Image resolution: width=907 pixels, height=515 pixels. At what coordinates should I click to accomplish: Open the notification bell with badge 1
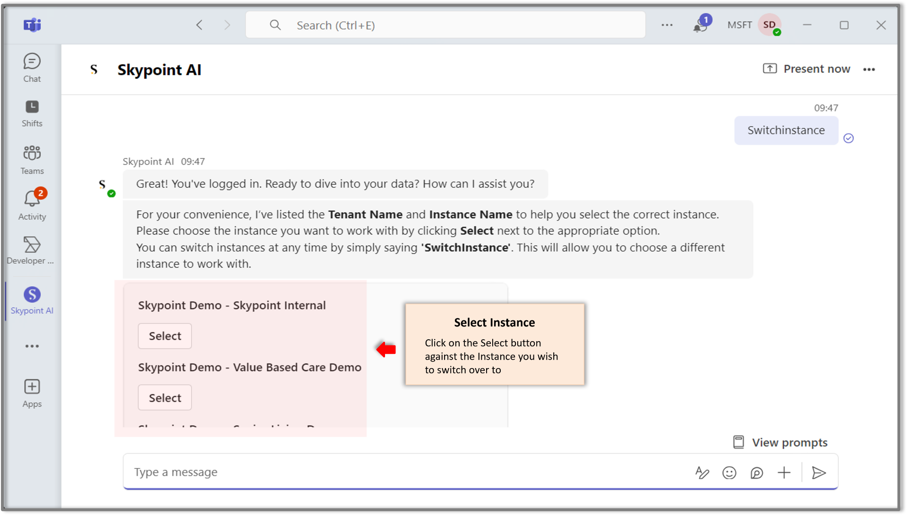click(x=702, y=24)
